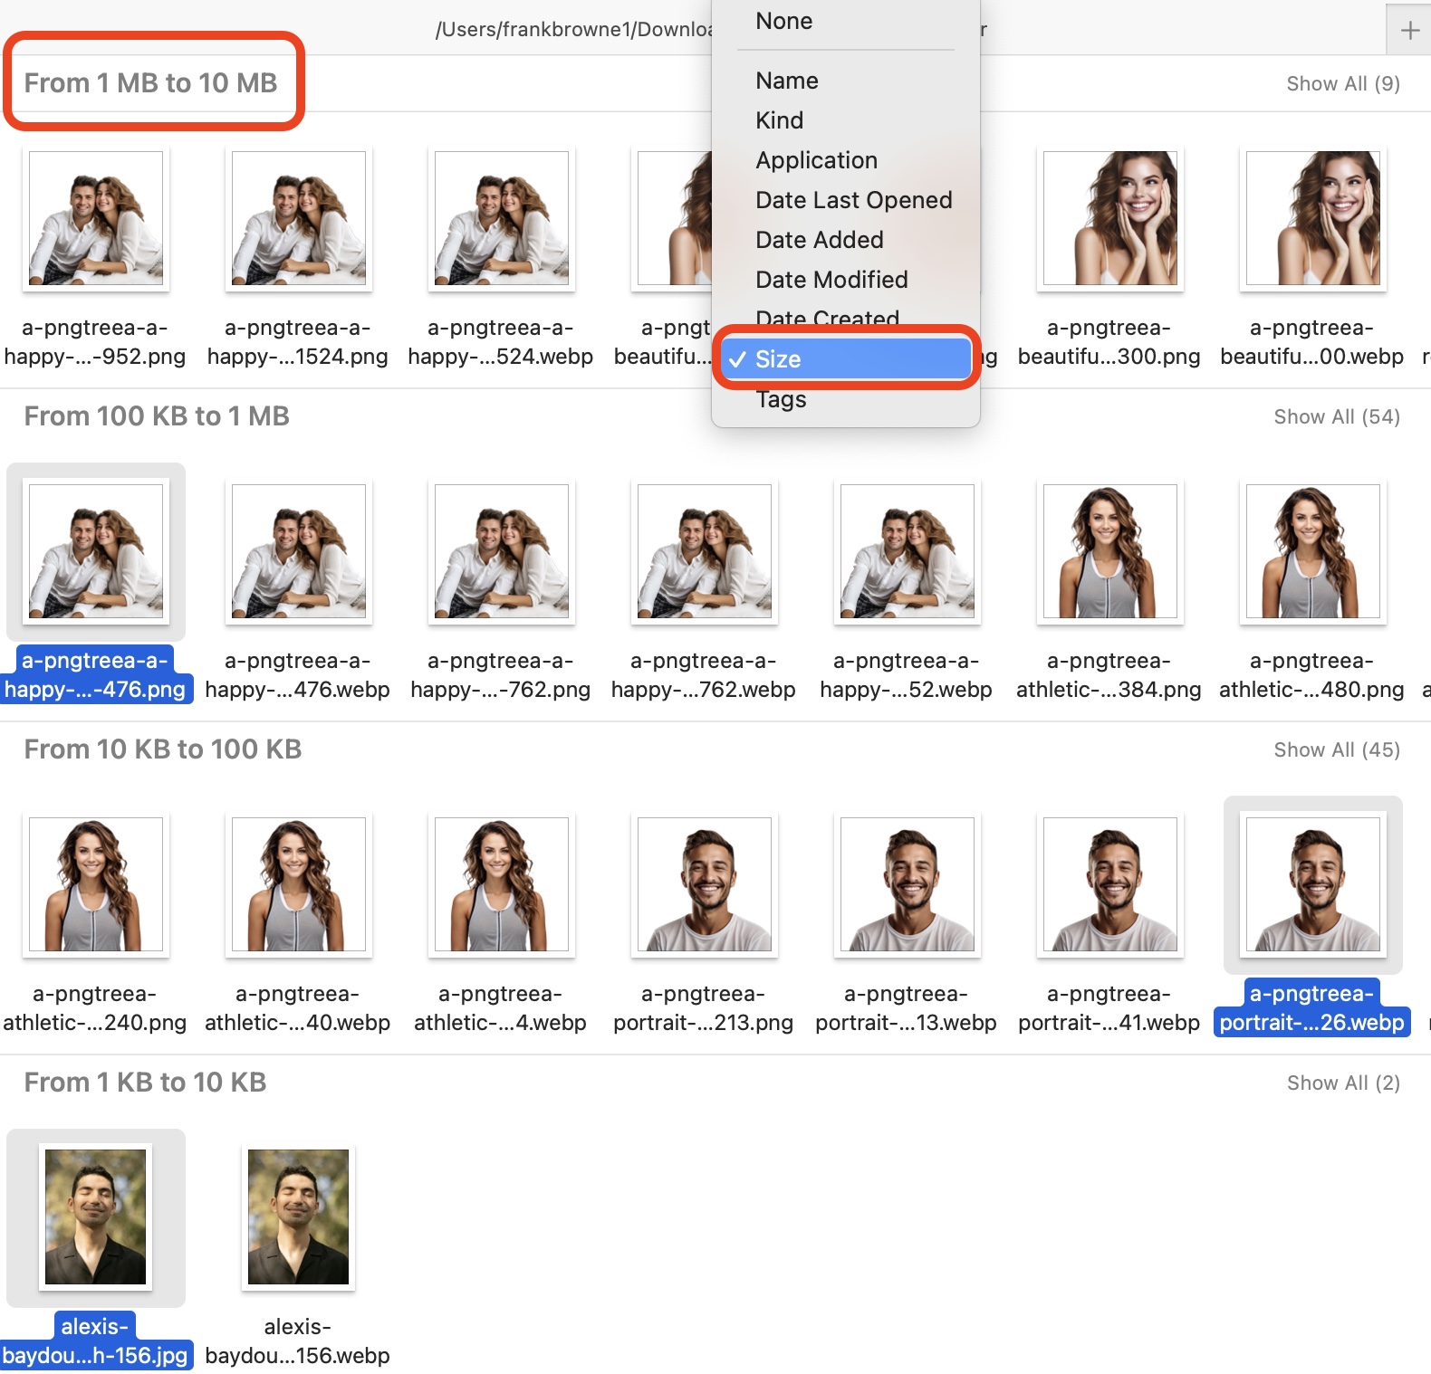Pick Application from the menu
Viewport: 1431px width, 1374px height.
click(x=816, y=160)
